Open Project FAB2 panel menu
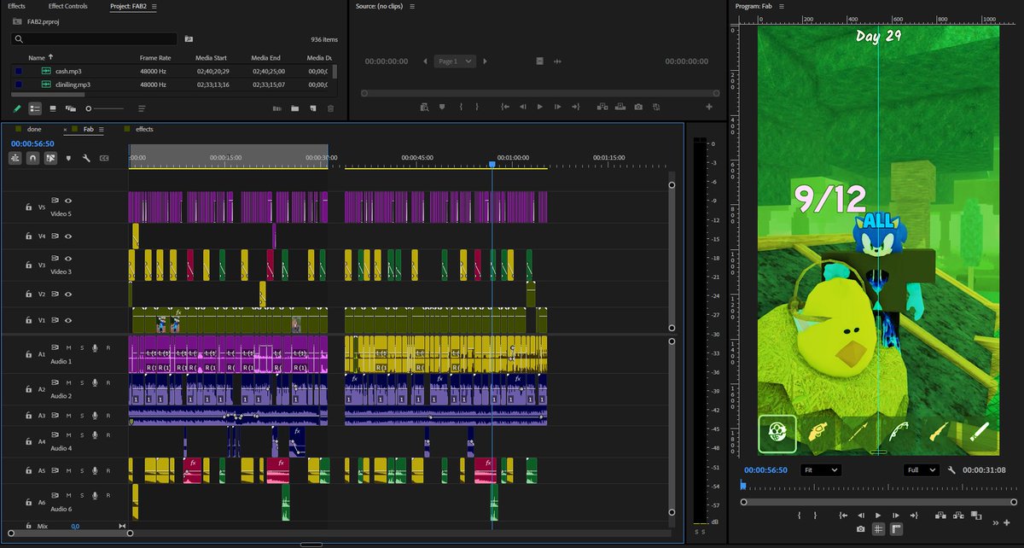Viewport: 1024px width, 548px height. (154, 6)
